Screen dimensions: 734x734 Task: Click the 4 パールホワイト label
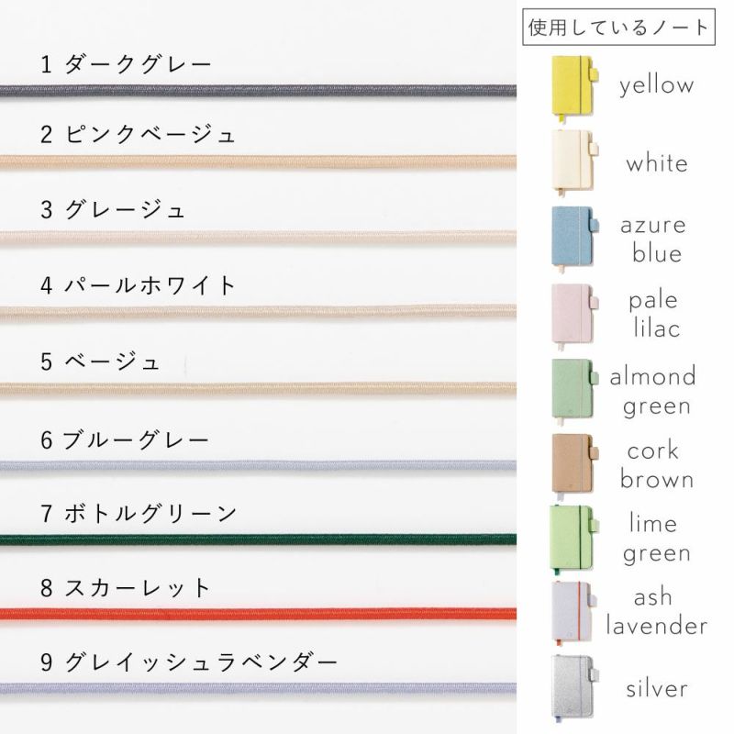coord(139,284)
